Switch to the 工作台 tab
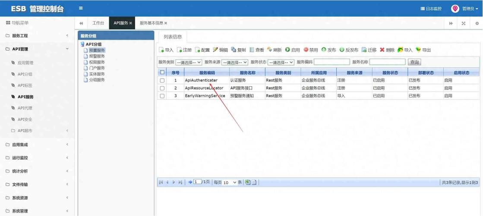 [98, 23]
